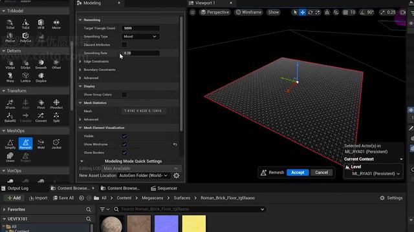Expand the Boundary Constraints section
This screenshot has height=232, width=414.
[80, 70]
